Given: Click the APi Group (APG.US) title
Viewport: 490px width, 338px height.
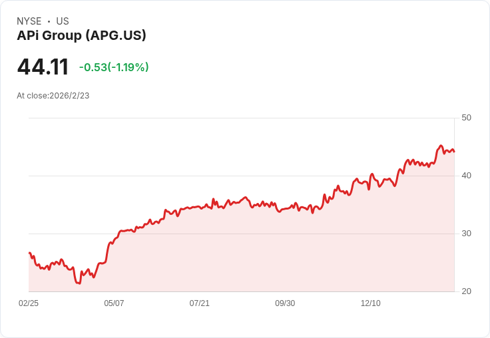Looking at the screenshot, I should click(x=81, y=36).
